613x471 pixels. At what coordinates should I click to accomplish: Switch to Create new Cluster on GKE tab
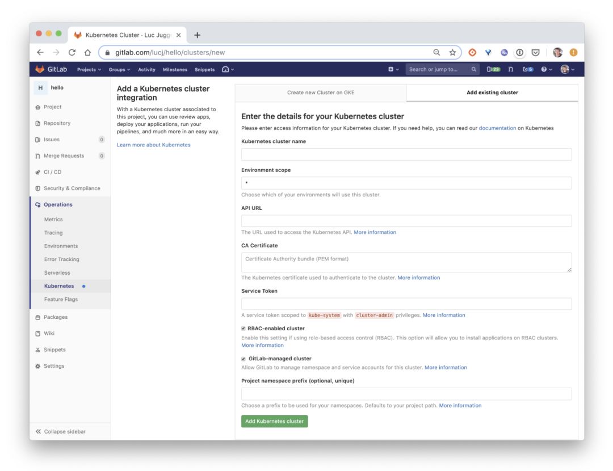click(x=321, y=92)
